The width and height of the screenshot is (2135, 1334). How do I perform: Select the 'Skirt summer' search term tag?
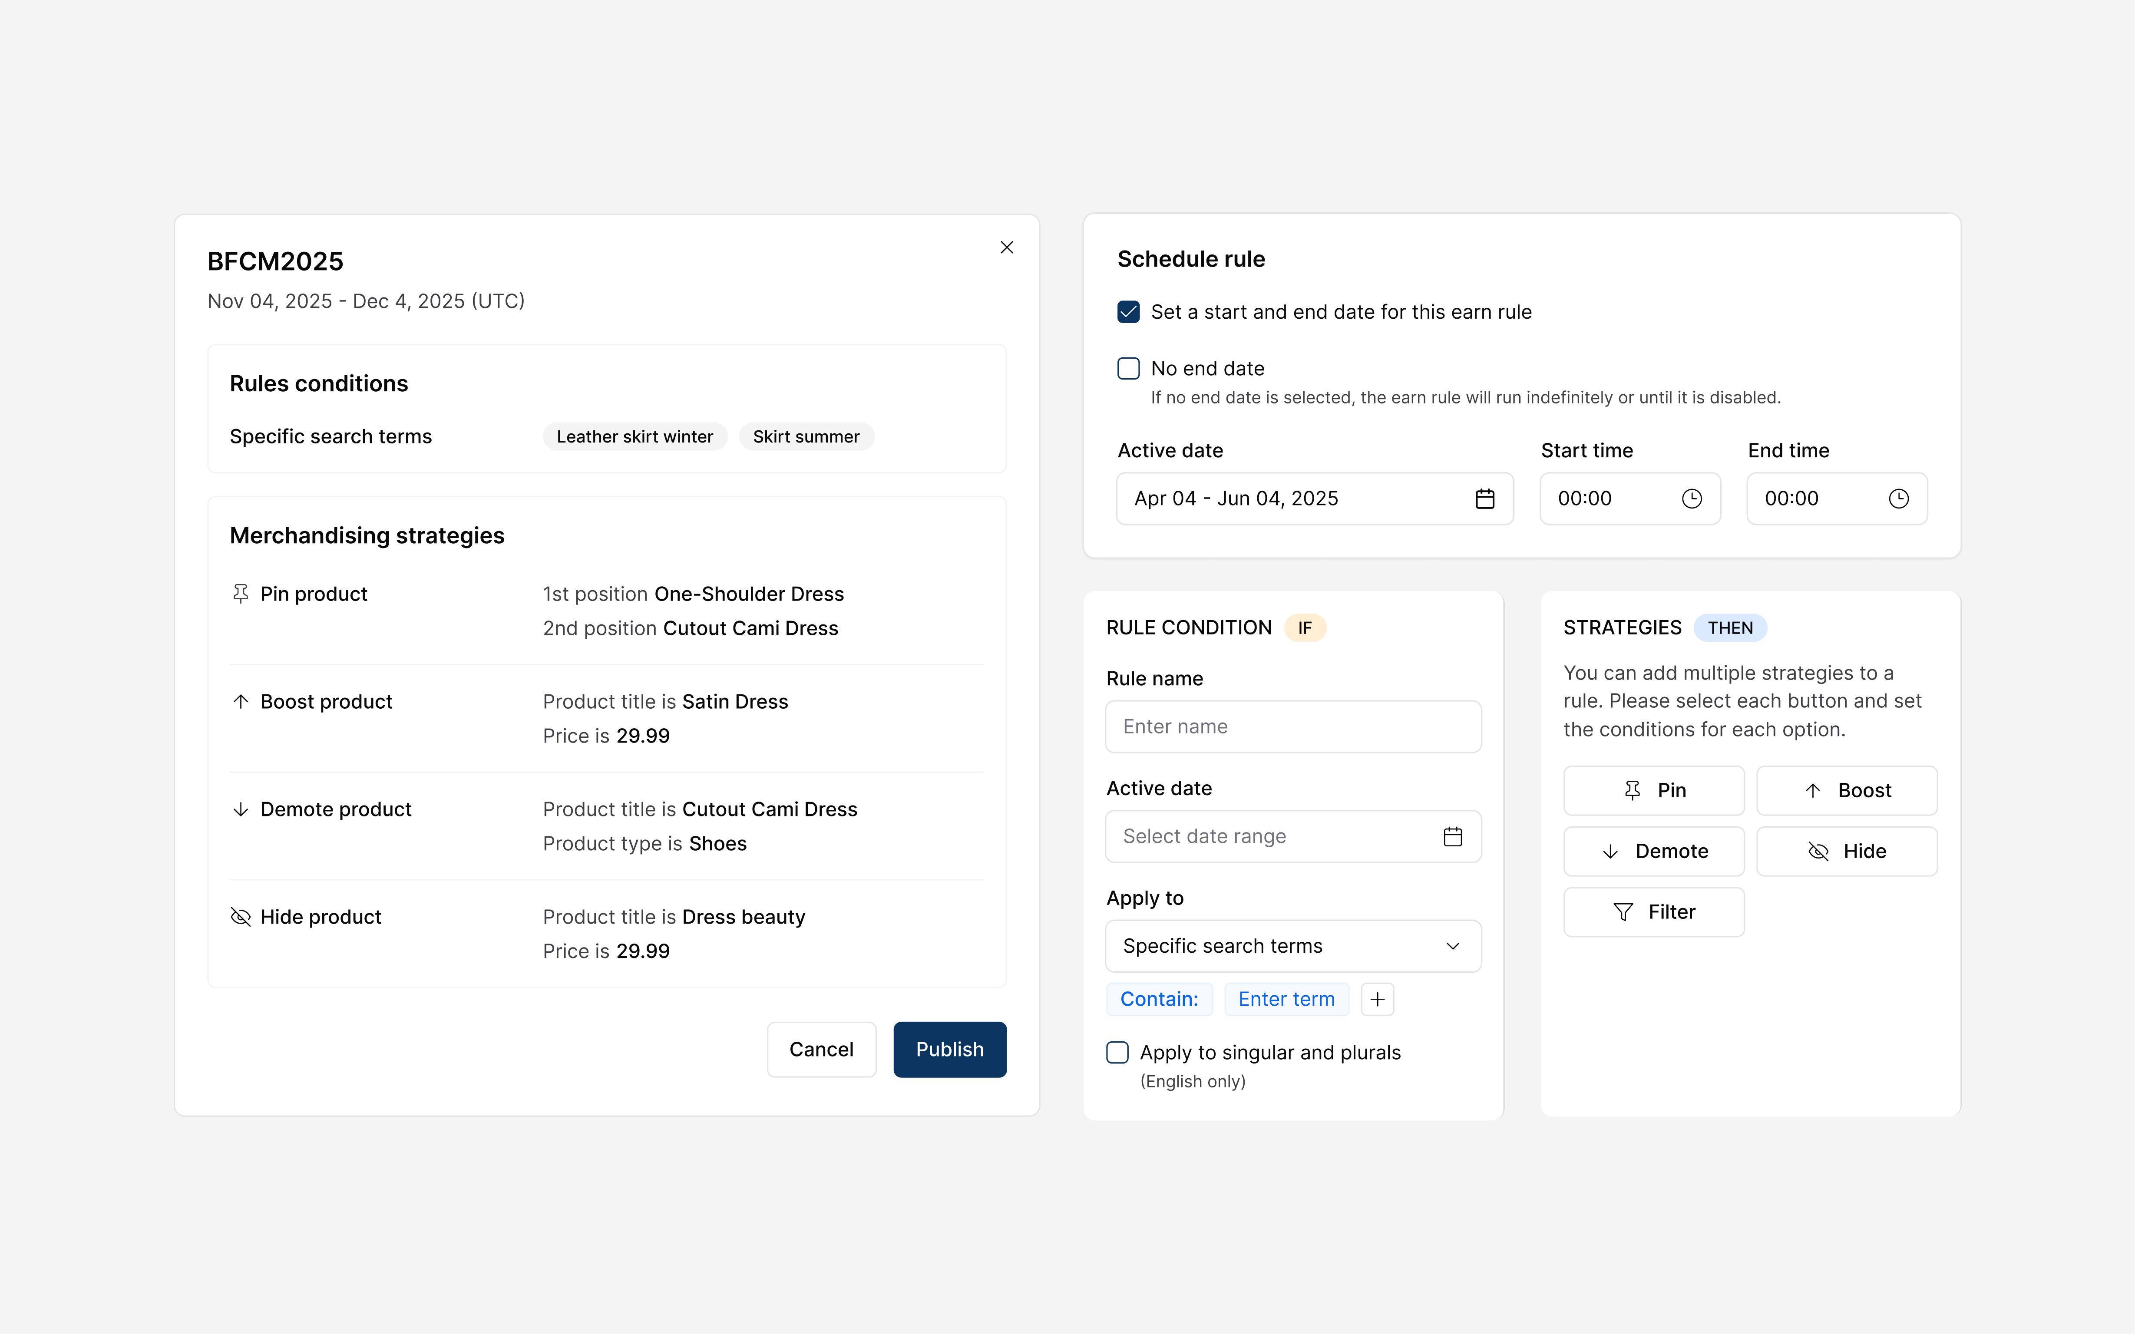pos(806,436)
